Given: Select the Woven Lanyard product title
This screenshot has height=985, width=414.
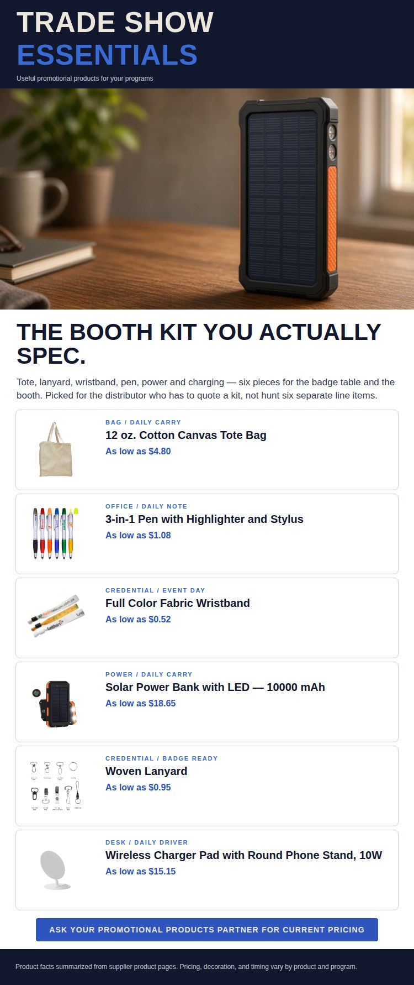Looking at the screenshot, I should pos(146,771).
